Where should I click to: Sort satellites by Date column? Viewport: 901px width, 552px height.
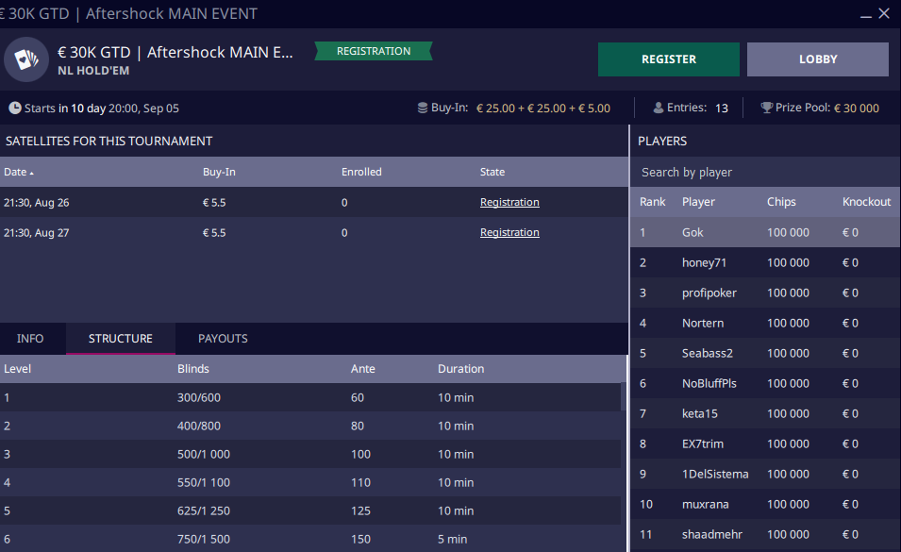coord(18,172)
